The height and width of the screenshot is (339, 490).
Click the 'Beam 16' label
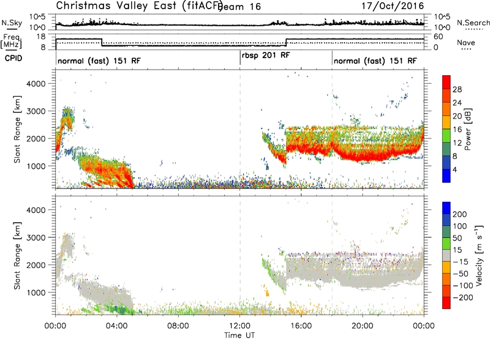239,7
